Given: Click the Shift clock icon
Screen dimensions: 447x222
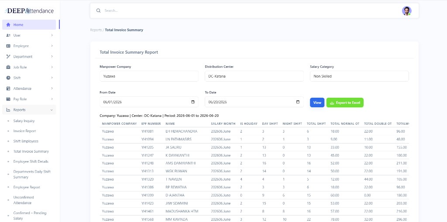Looking at the screenshot, I should [x=8, y=78].
